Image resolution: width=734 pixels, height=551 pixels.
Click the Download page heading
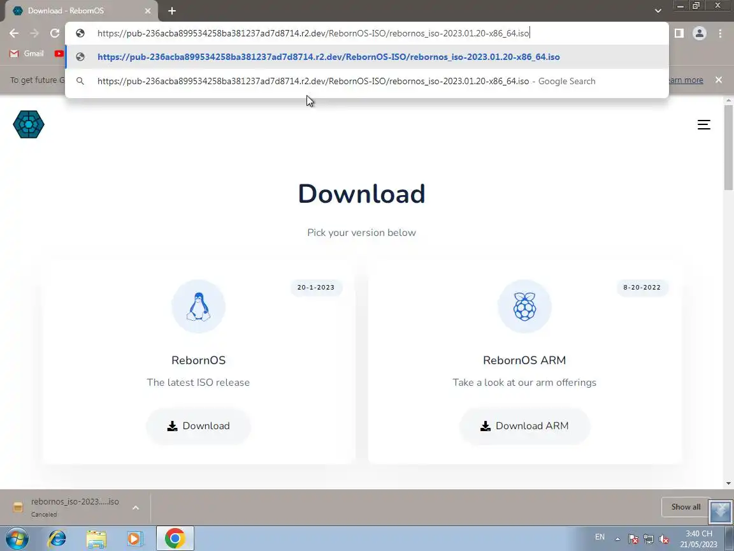(361, 193)
